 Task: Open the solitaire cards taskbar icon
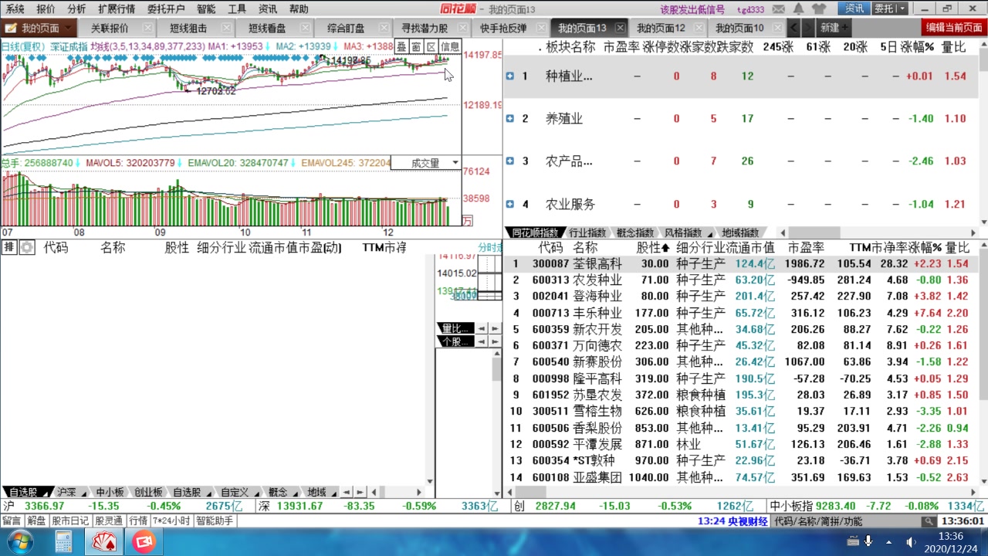pyautogui.click(x=104, y=542)
